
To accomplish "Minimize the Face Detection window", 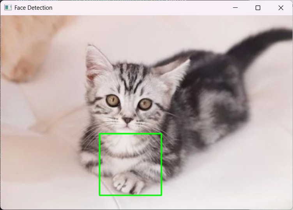I will tap(235, 8).
